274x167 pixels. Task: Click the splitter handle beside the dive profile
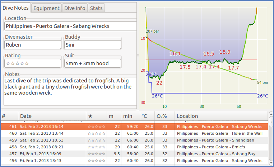pyautogui.click(x=138, y=56)
